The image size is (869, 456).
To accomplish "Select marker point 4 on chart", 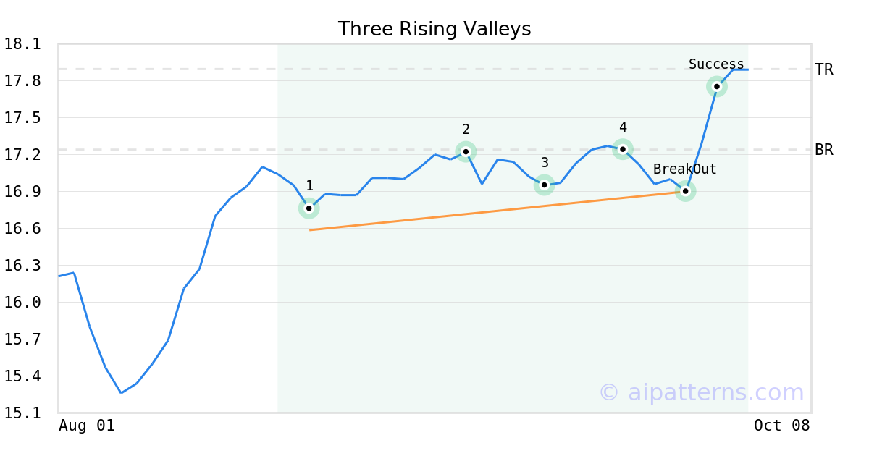I will tap(622, 149).
